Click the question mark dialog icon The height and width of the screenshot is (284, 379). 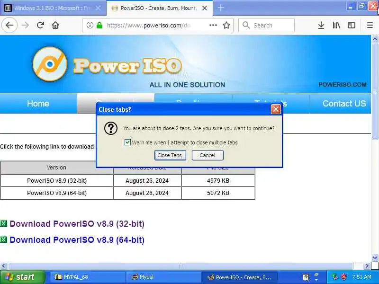pos(111,128)
